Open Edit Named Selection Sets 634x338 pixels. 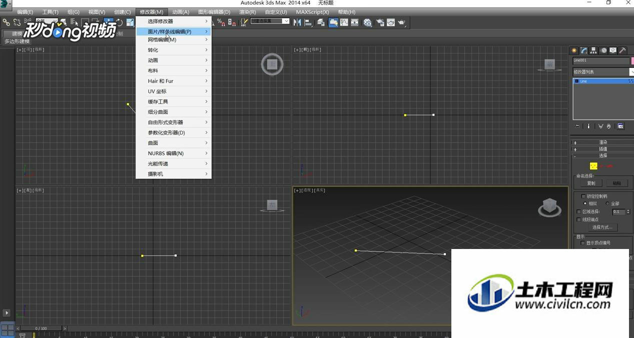coord(244,22)
